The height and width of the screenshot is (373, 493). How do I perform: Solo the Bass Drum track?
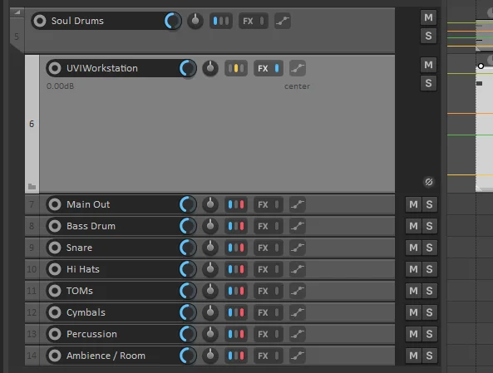pos(430,226)
